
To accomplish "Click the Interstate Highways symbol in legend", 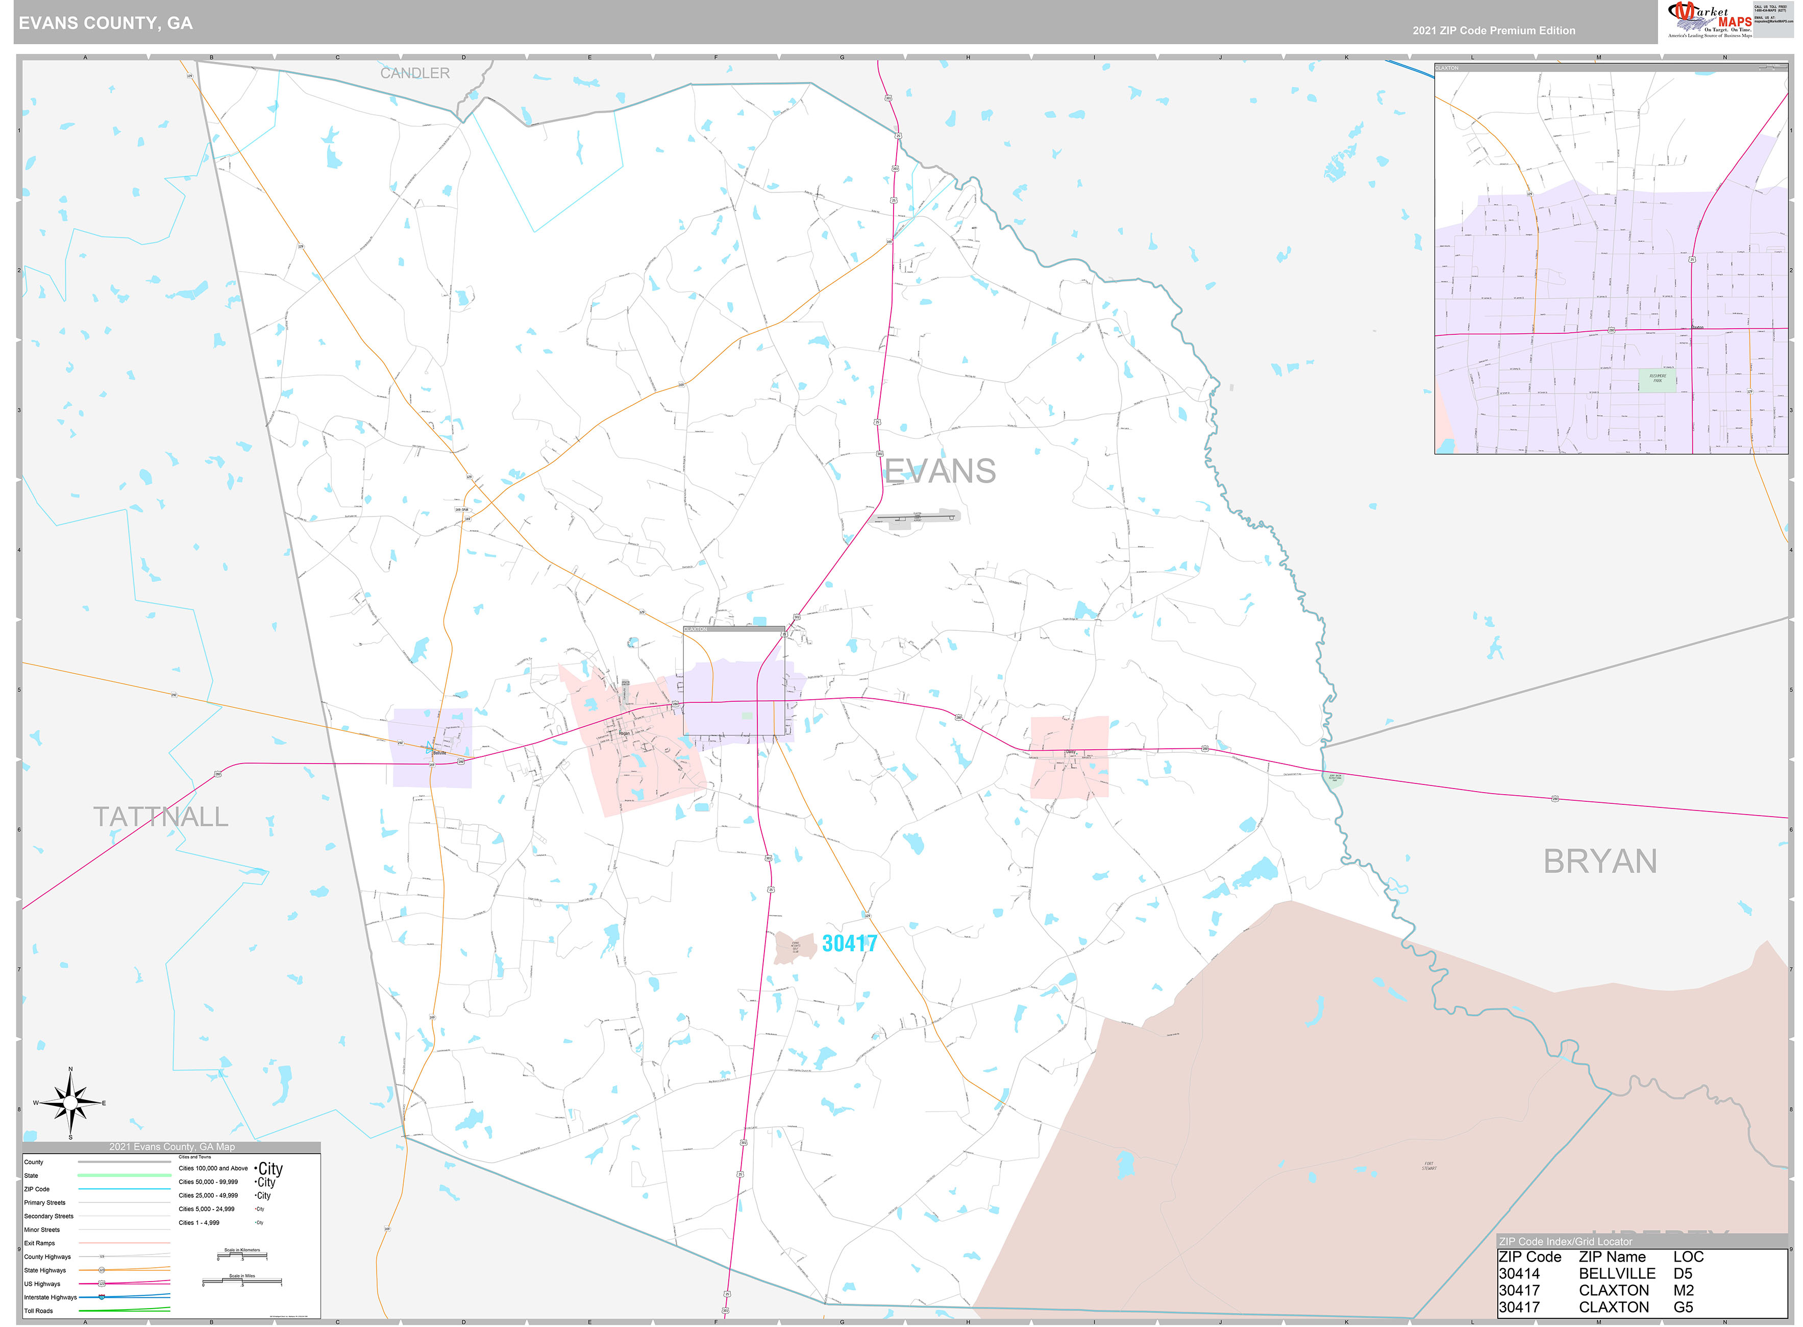I will [102, 1297].
